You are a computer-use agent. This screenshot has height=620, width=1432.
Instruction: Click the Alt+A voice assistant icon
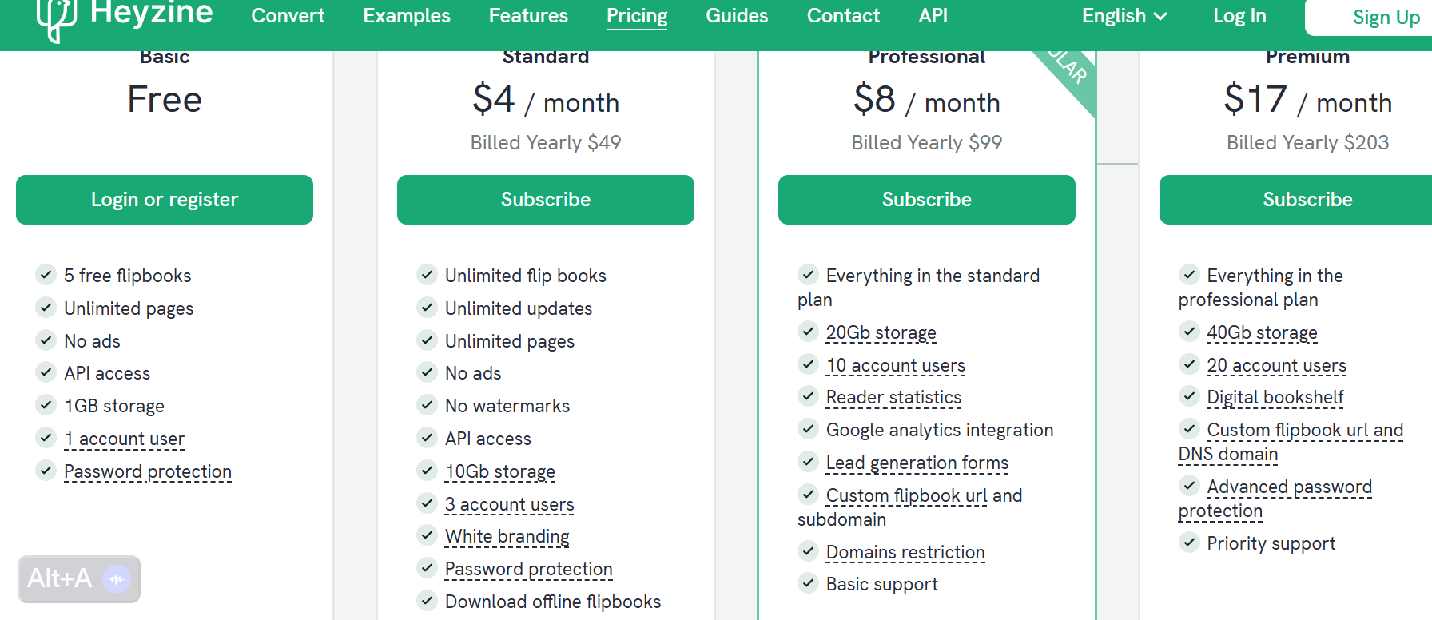117,578
